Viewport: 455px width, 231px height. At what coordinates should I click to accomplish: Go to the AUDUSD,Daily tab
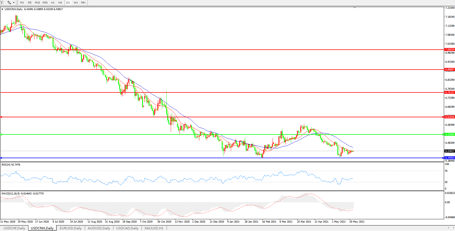[99, 228]
